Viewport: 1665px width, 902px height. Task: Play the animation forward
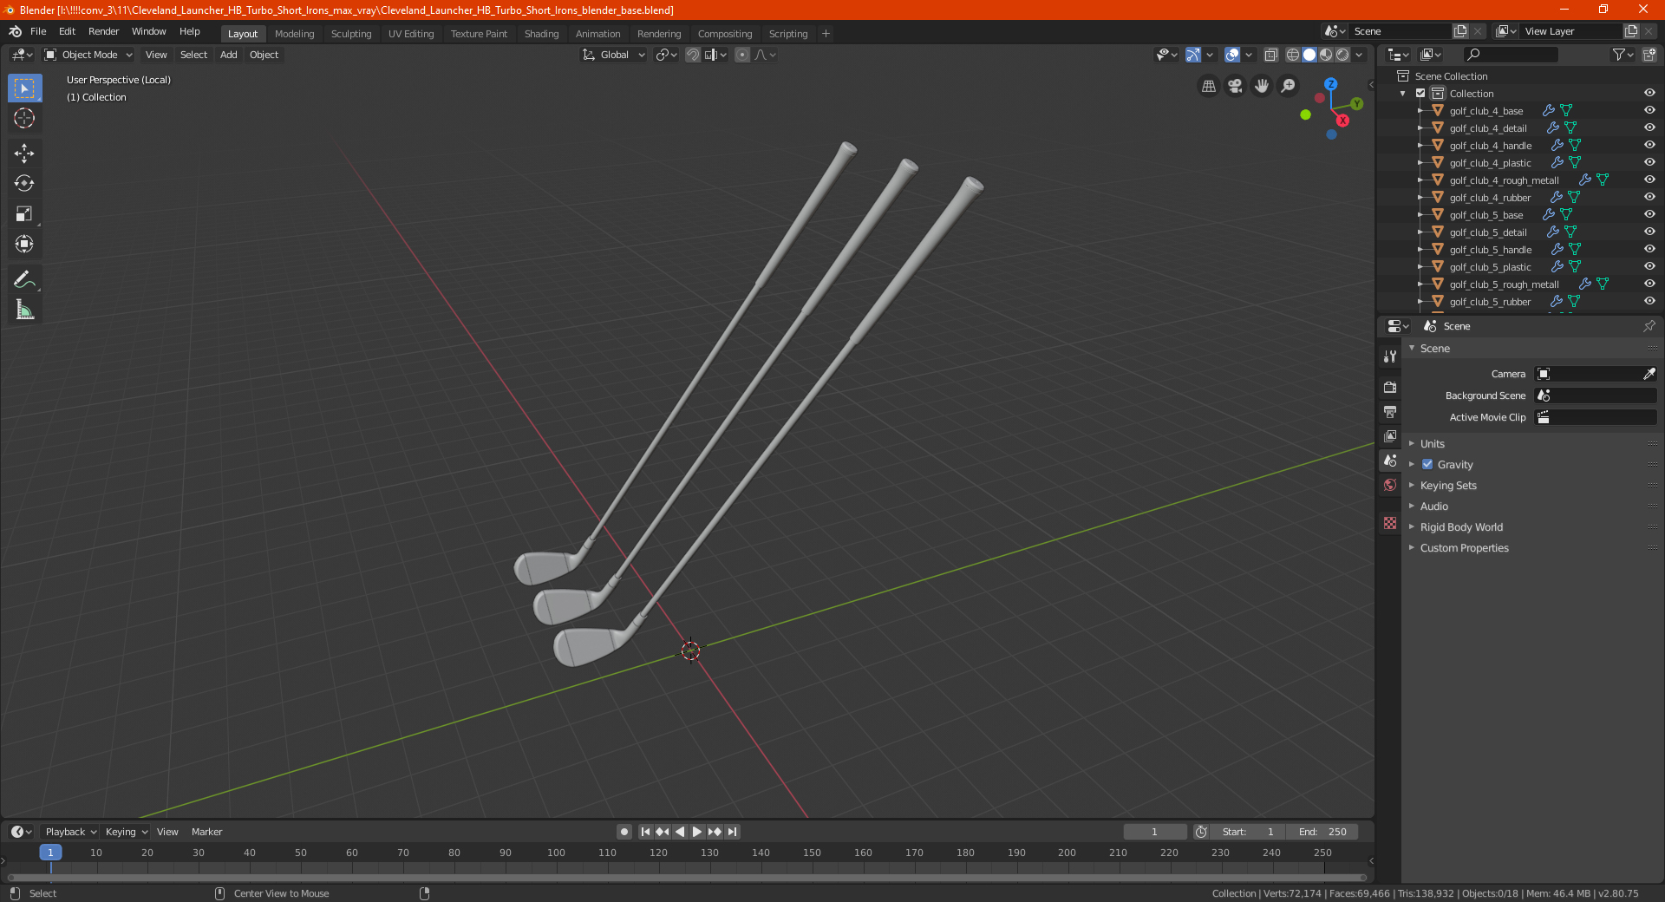[697, 832]
